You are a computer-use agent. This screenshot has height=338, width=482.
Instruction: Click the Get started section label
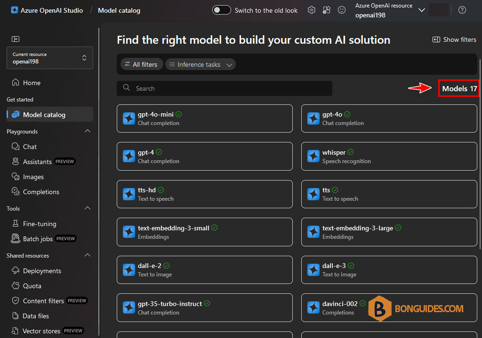20,100
